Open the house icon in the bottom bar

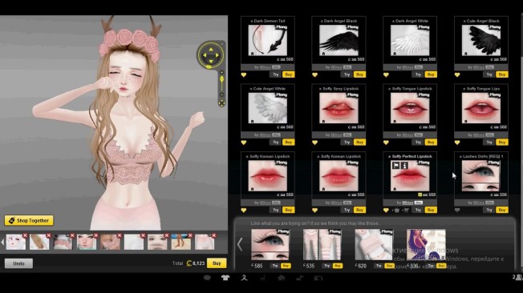click(282, 278)
